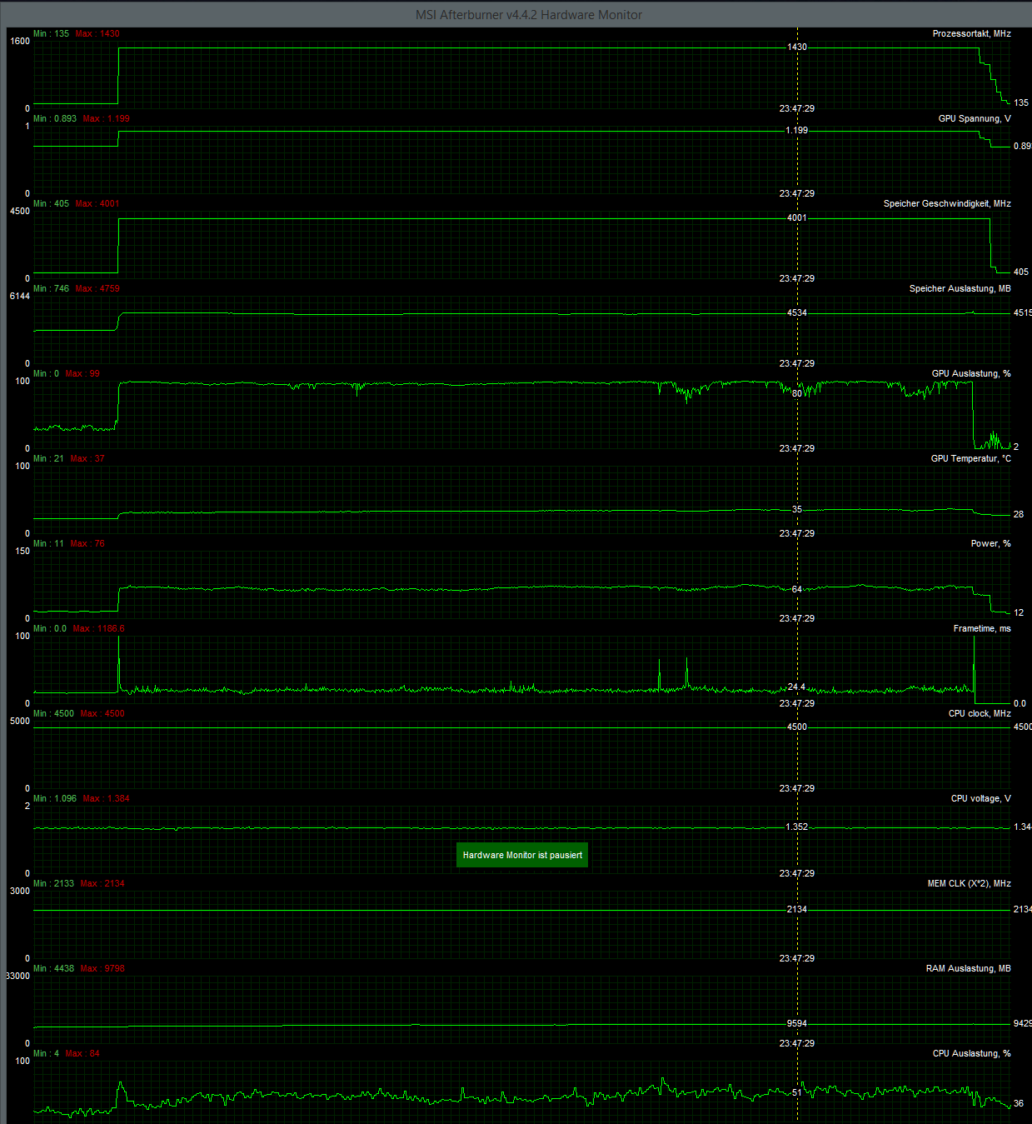Click the 'Max : 9796' value
The width and height of the screenshot is (1032, 1124).
pyautogui.click(x=102, y=969)
